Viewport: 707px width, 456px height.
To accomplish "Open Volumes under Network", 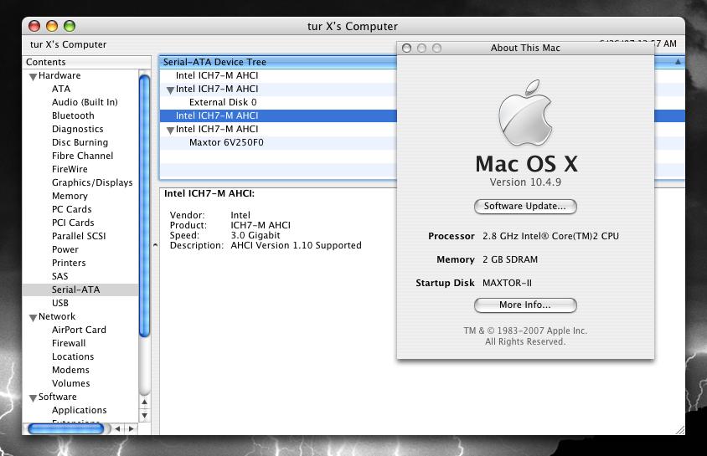I will click(x=71, y=383).
